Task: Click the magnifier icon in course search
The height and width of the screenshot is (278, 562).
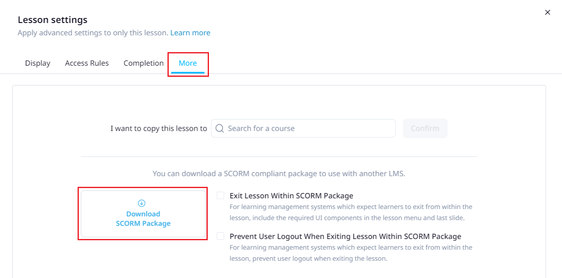Action: pyautogui.click(x=220, y=129)
